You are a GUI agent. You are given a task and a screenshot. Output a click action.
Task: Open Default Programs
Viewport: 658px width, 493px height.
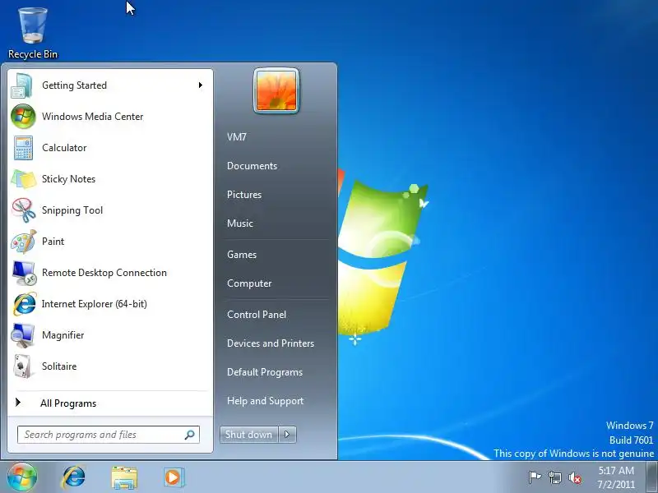(264, 372)
